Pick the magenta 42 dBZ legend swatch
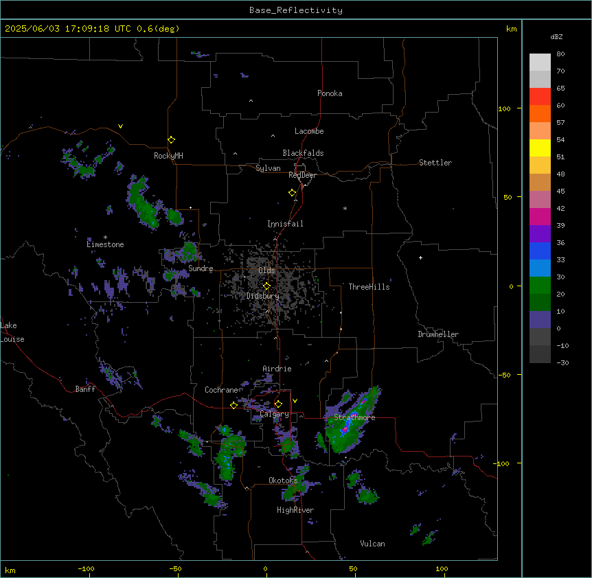Screen dimensions: 592x578 [540, 216]
